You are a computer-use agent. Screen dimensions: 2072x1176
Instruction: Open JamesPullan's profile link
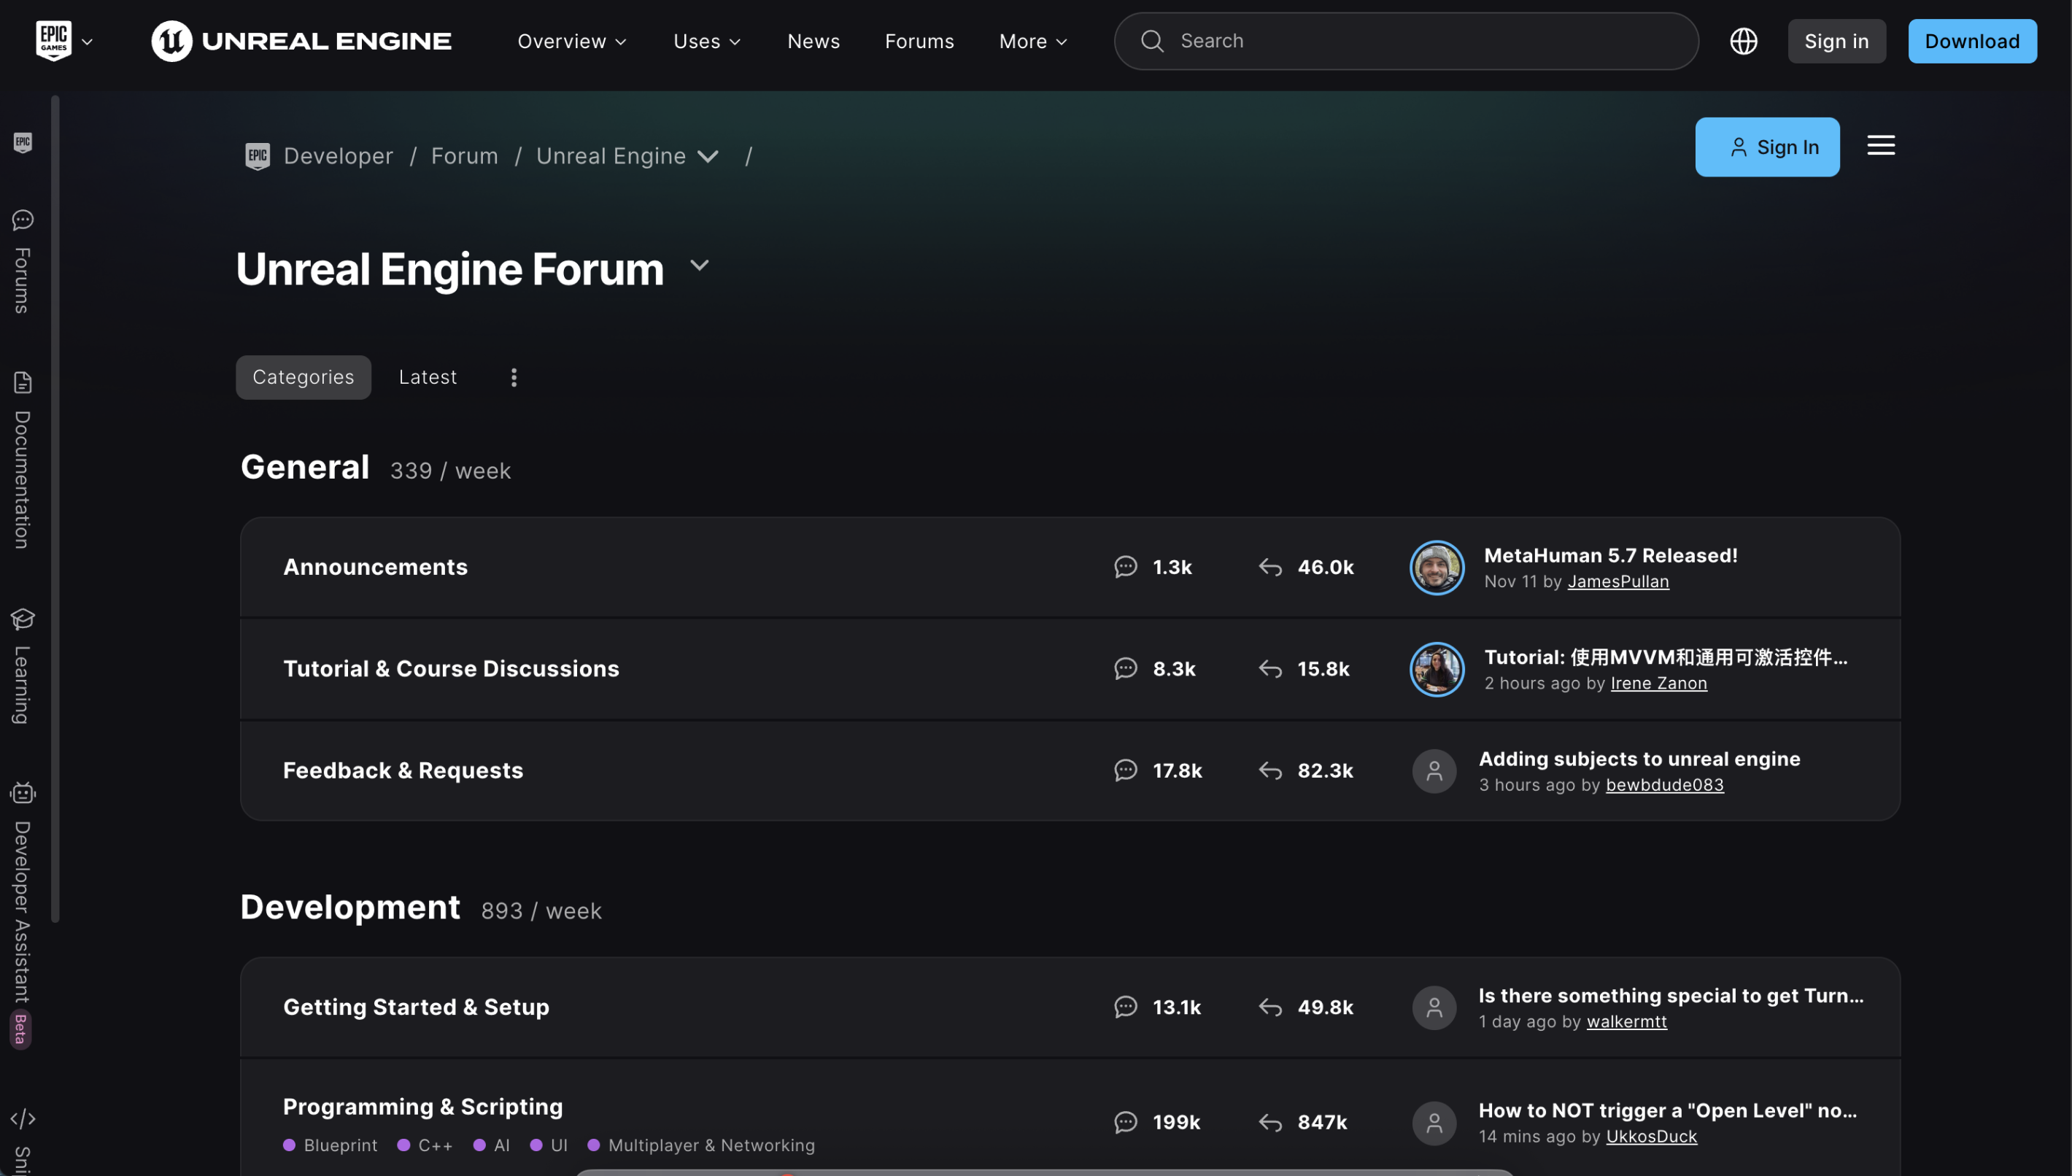coord(1617,581)
